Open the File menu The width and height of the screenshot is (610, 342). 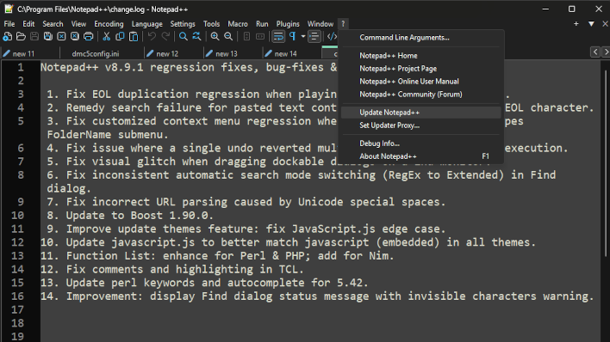click(x=9, y=24)
